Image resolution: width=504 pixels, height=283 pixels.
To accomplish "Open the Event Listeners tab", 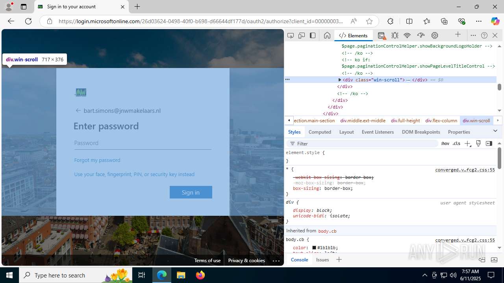I will point(378,132).
